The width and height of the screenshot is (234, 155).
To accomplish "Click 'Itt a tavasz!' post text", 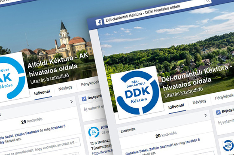I will click(100, 142).
